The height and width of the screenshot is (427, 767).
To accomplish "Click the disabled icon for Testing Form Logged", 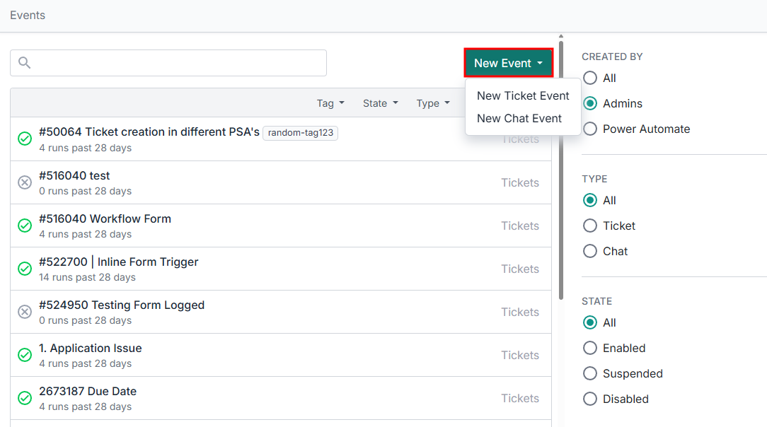I will 25,312.
